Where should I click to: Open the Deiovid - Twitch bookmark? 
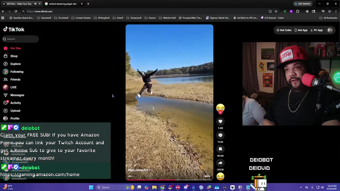point(273,18)
